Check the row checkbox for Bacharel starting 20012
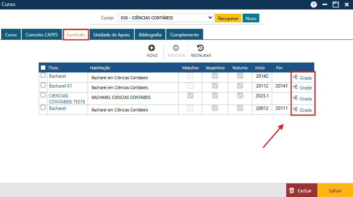This screenshot has height=197, width=353. tap(43, 108)
